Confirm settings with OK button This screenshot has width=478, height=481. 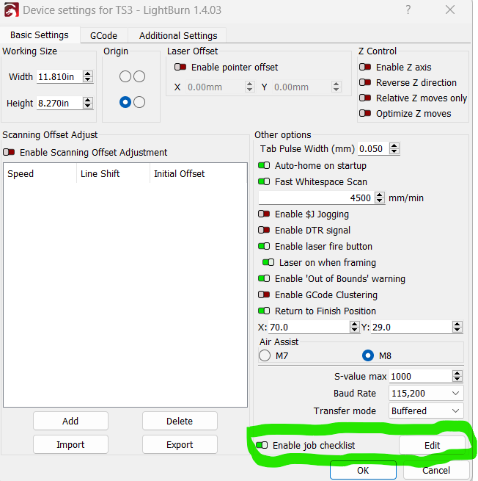coord(363,470)
